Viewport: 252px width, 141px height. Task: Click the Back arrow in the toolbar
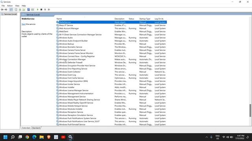coord(2,9)
